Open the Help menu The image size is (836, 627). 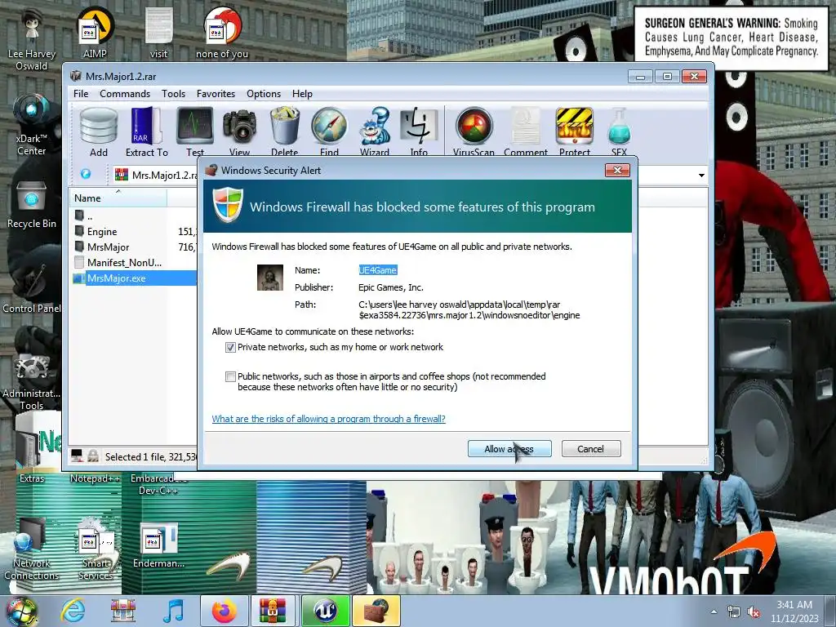(x=302, y=94)
